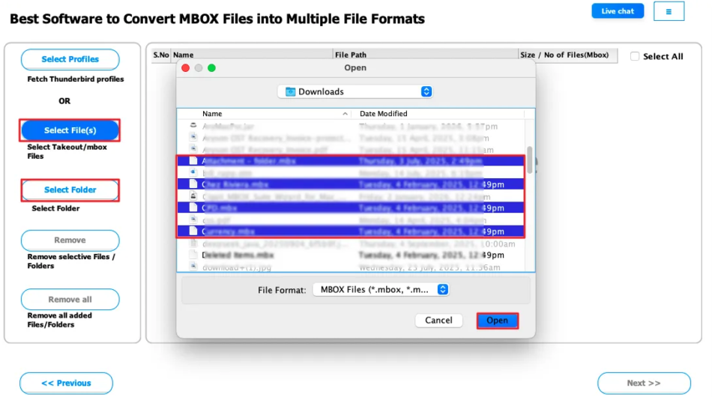Sort the list by the Date Modified column
This screenshot has width=712, height=397.
coord(383,114)
